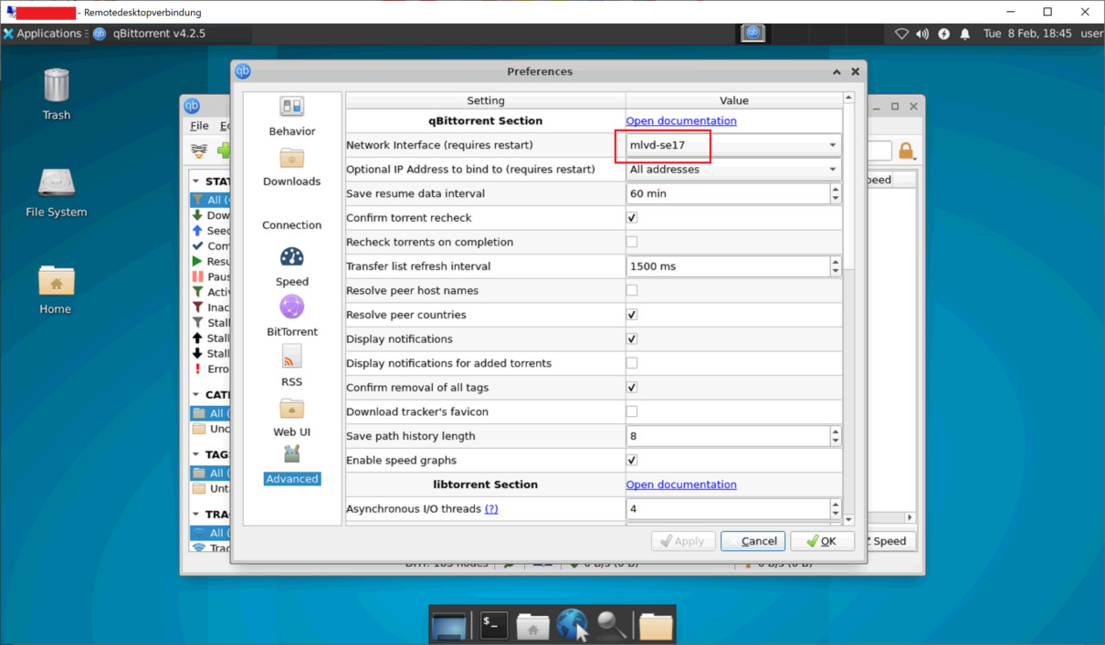
Task: Toggle Enable speed graphs checkbox
Action: [x=632, y=460]
